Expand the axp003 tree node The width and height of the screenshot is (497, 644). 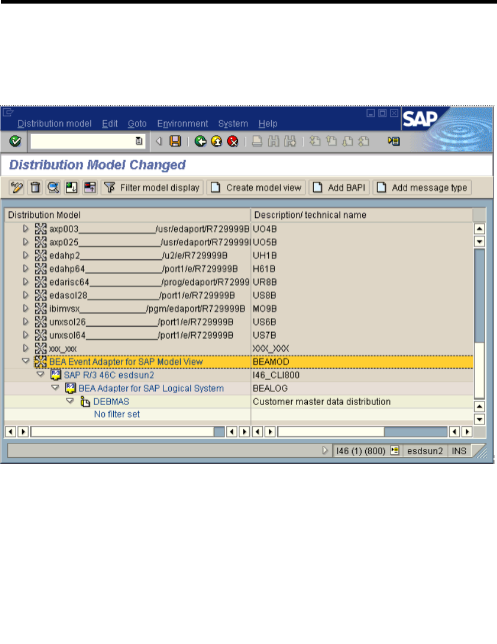tap(26, 229)
